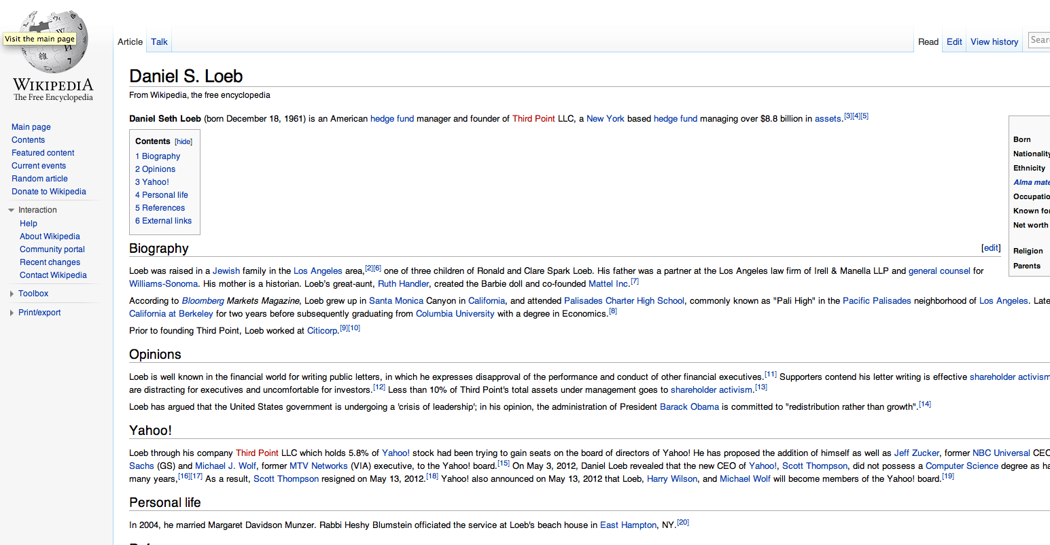Switch to the Talk tab

(159, 42)
